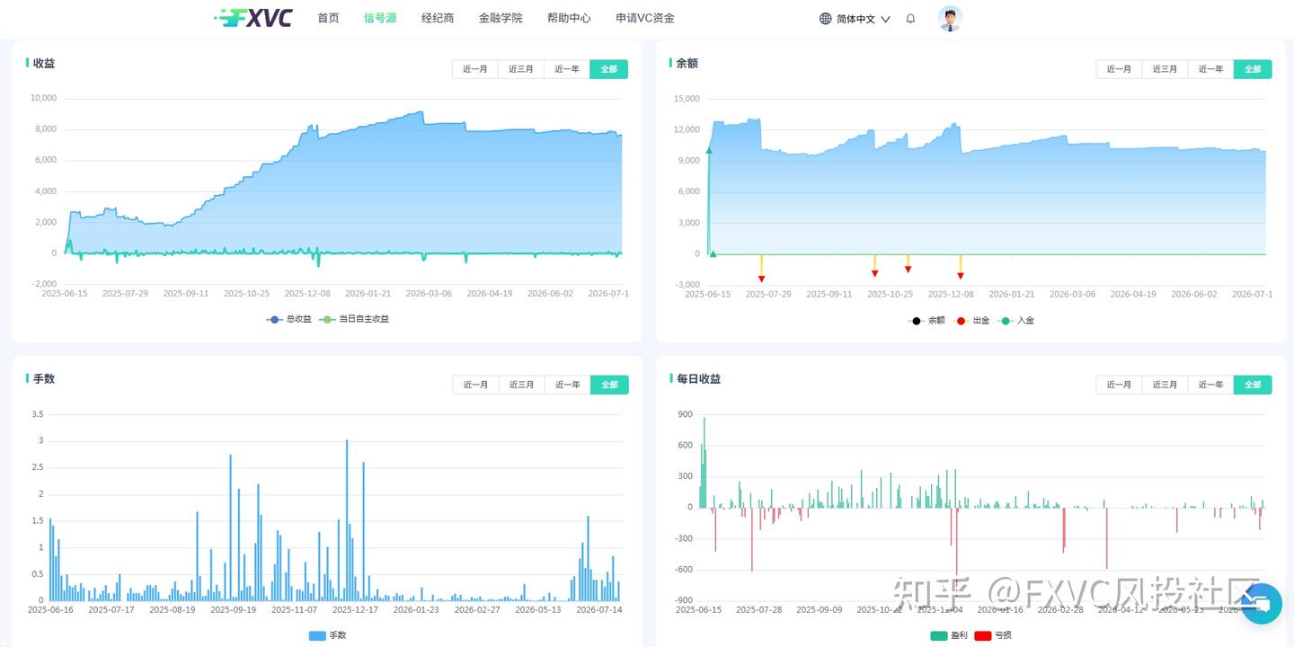Open the notification bell
The image size is (1294, 647).
click(910, 18)
